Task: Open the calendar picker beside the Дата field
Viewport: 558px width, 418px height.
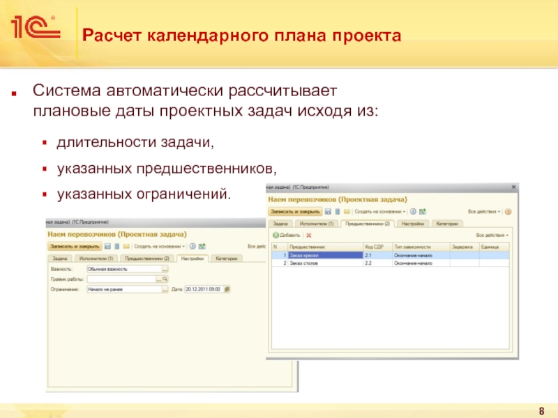Action: 227,288
